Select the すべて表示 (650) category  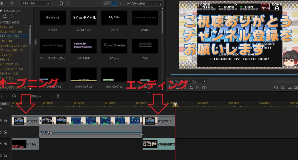pos(10,22)
